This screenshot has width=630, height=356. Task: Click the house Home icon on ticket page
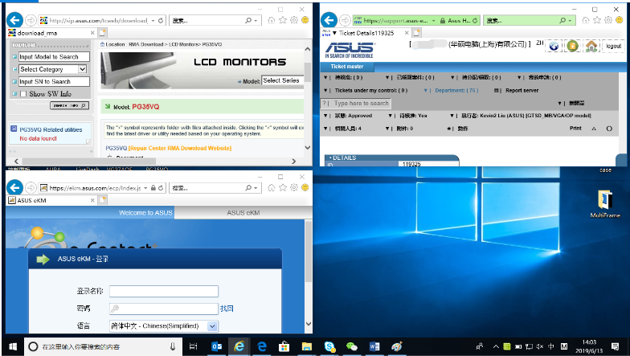591,47
